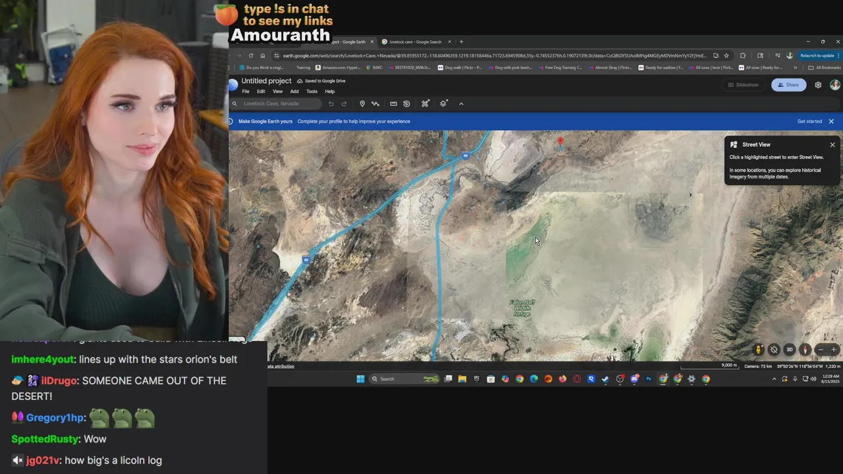Viewport: 843px width, 474px height.
Task: Click the Fallon Nat'l Wildlife Refuge label
Action: pos(522,308)
